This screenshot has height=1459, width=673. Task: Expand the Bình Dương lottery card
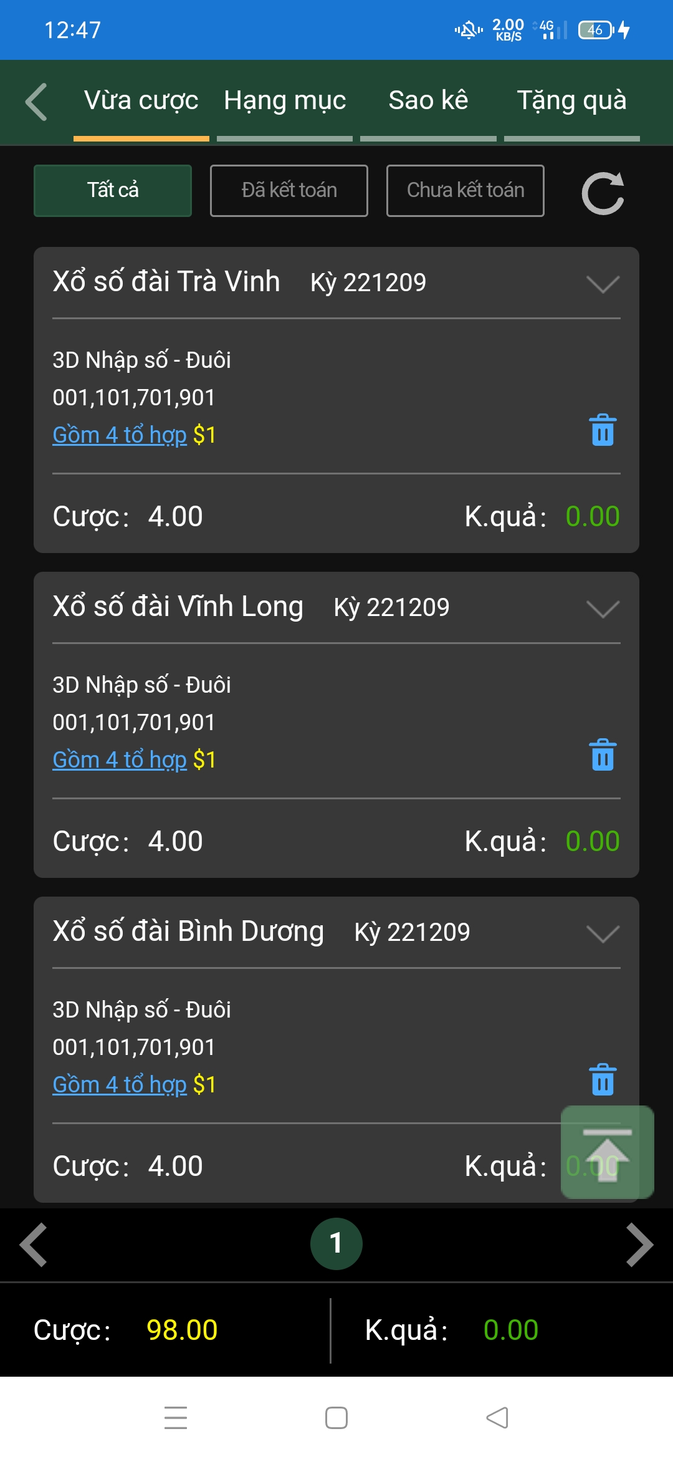[603, 934]
